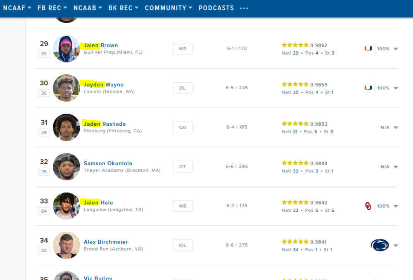Screen dimensions: 413x280
Task: Expand Jaden Rashada's N/A prediction arrow
Action: (x=396, y=127)
